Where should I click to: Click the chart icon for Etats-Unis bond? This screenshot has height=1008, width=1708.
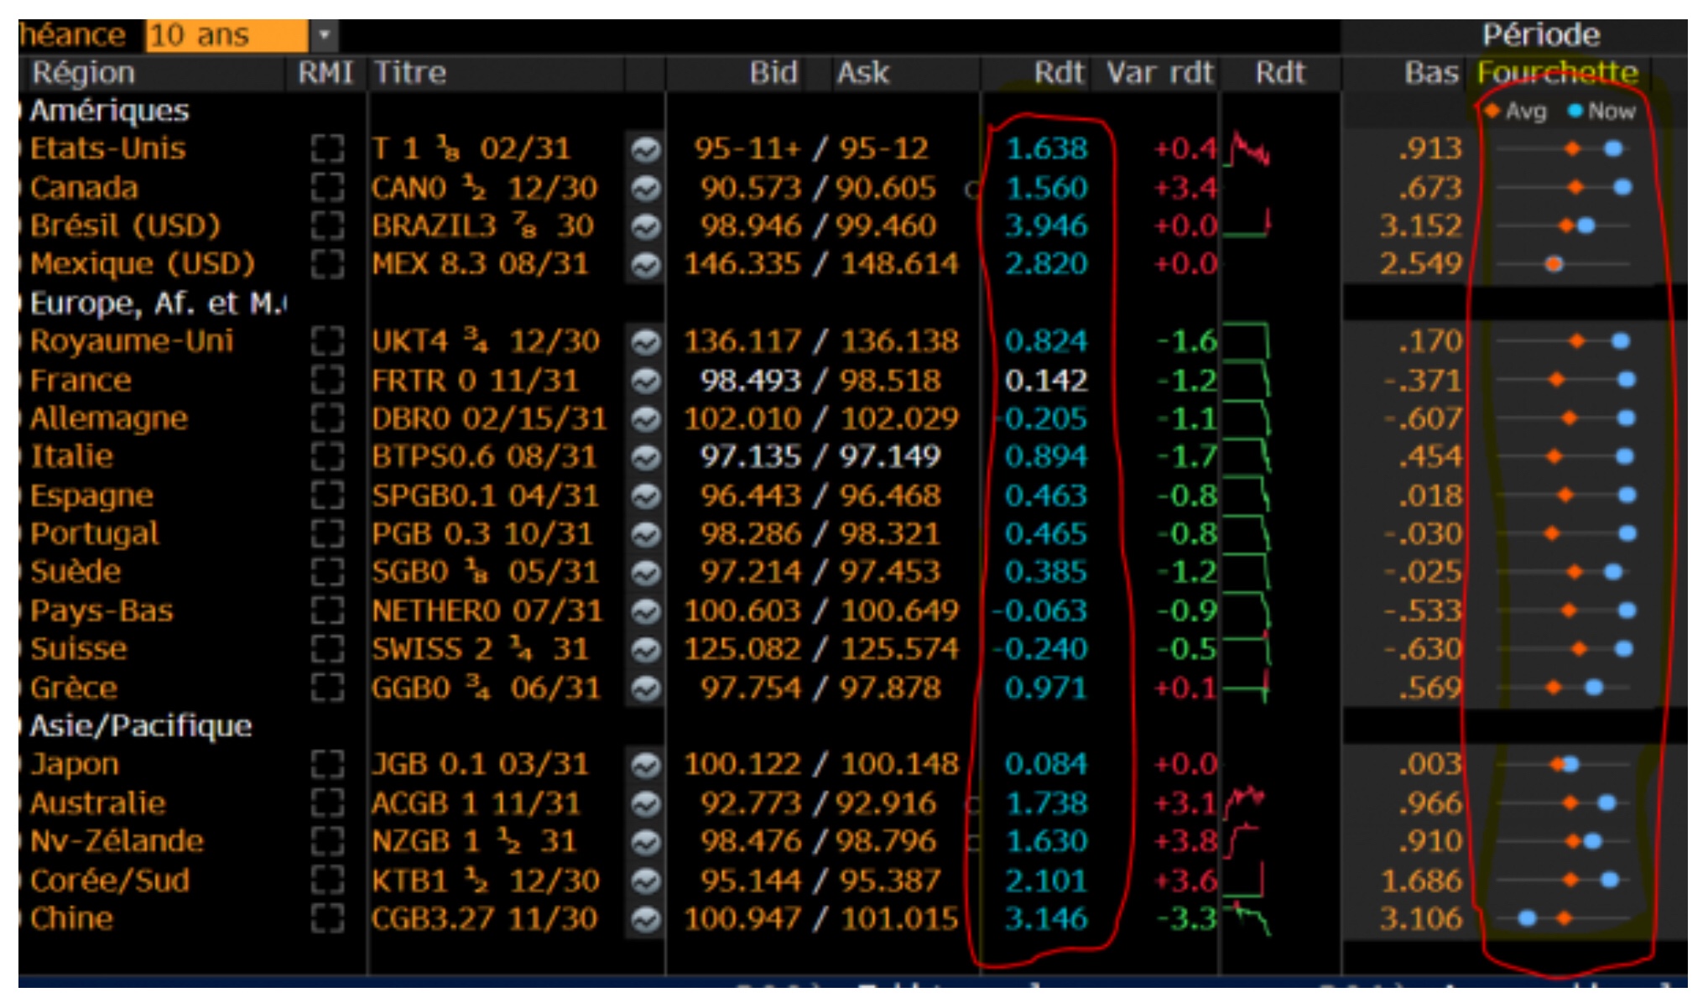pyautogui.click(x=645, y=150)
